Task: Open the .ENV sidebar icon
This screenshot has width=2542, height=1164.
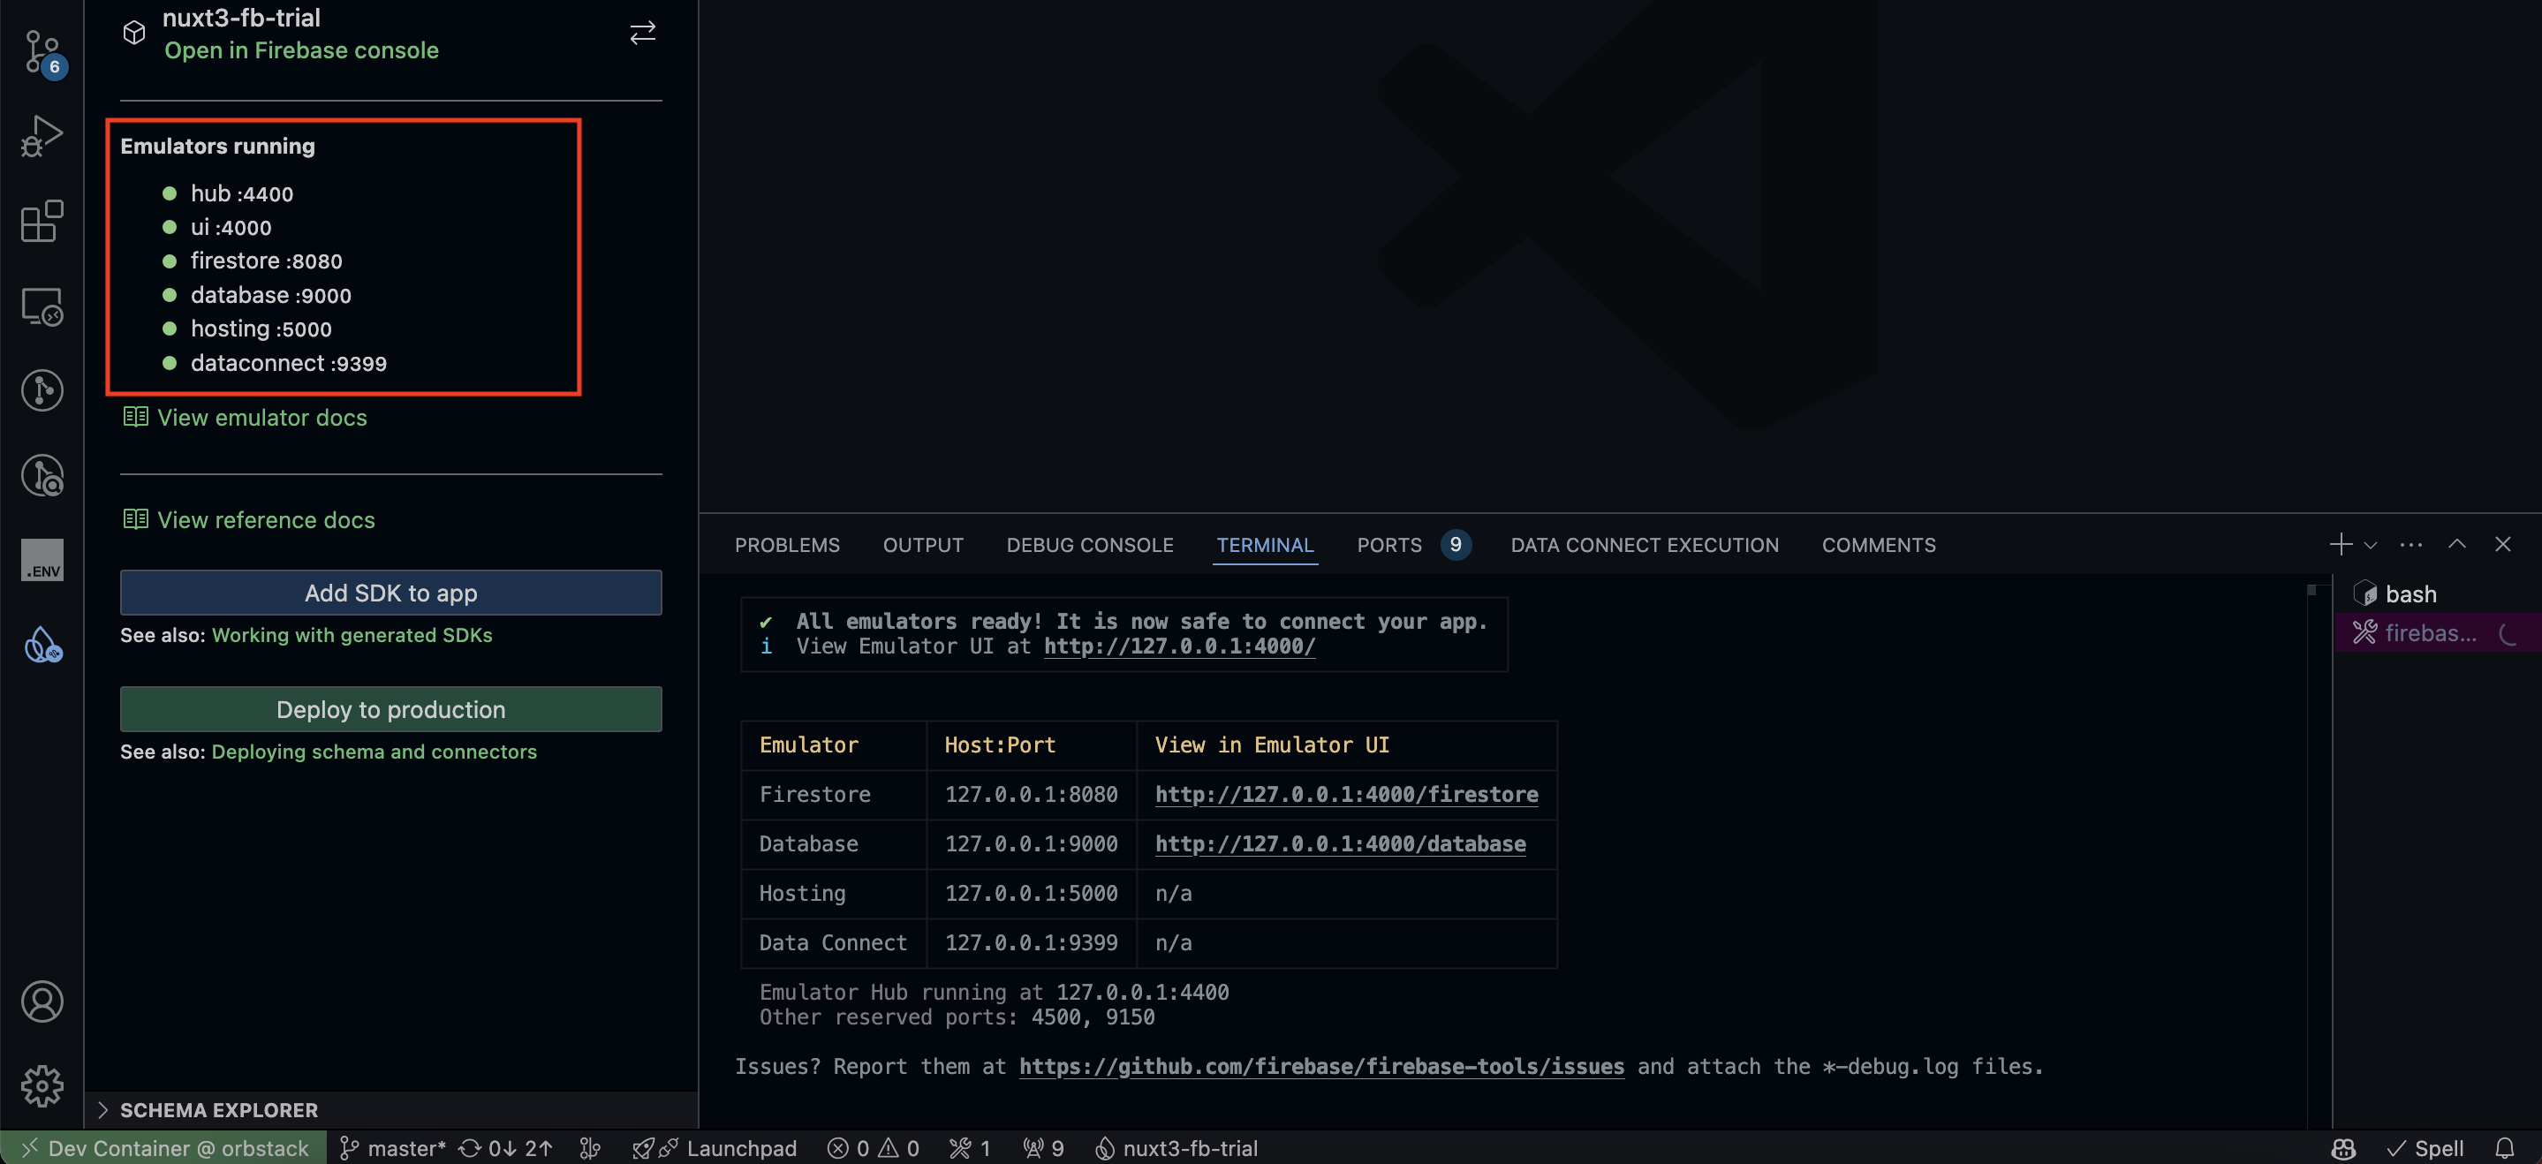Action: coord(42,560)
